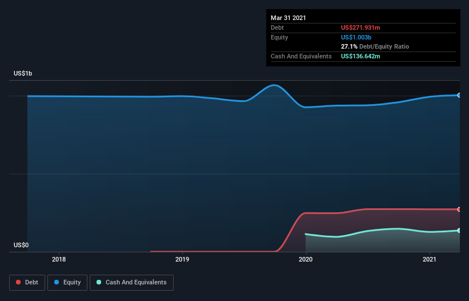Click the red Debt legend dot
469x301 pixels.
pyautogui.click(x=18, y=282)
